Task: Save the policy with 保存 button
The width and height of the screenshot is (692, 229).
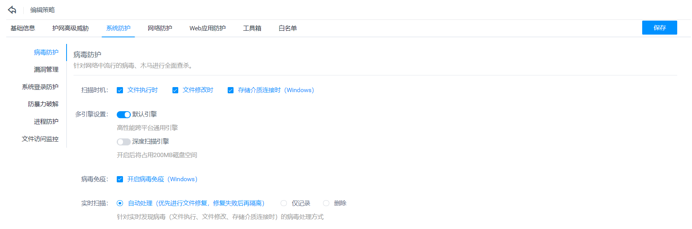Action: [x=659, y=28]
